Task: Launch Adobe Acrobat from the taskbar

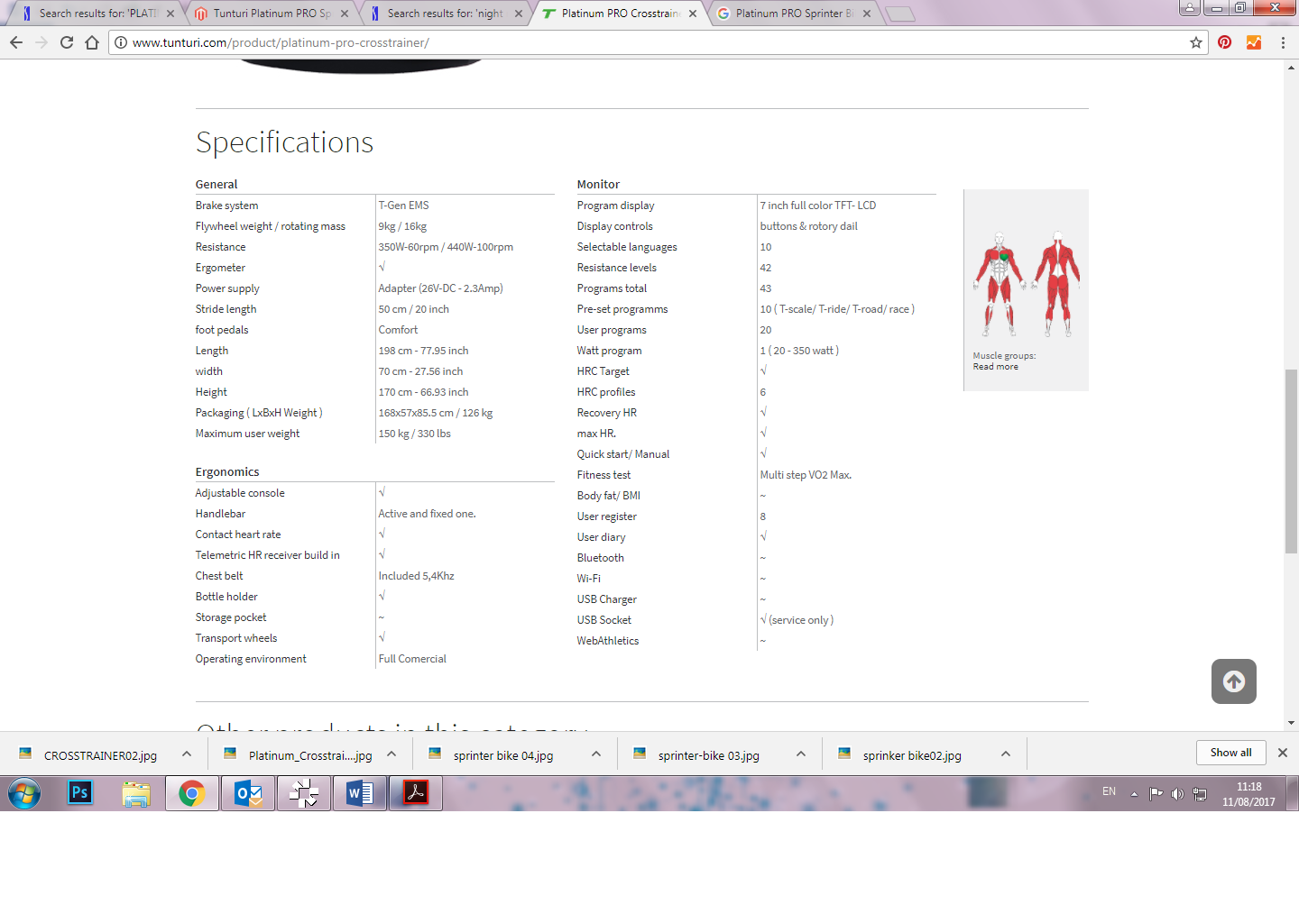Action: click(x=415, y=793)
